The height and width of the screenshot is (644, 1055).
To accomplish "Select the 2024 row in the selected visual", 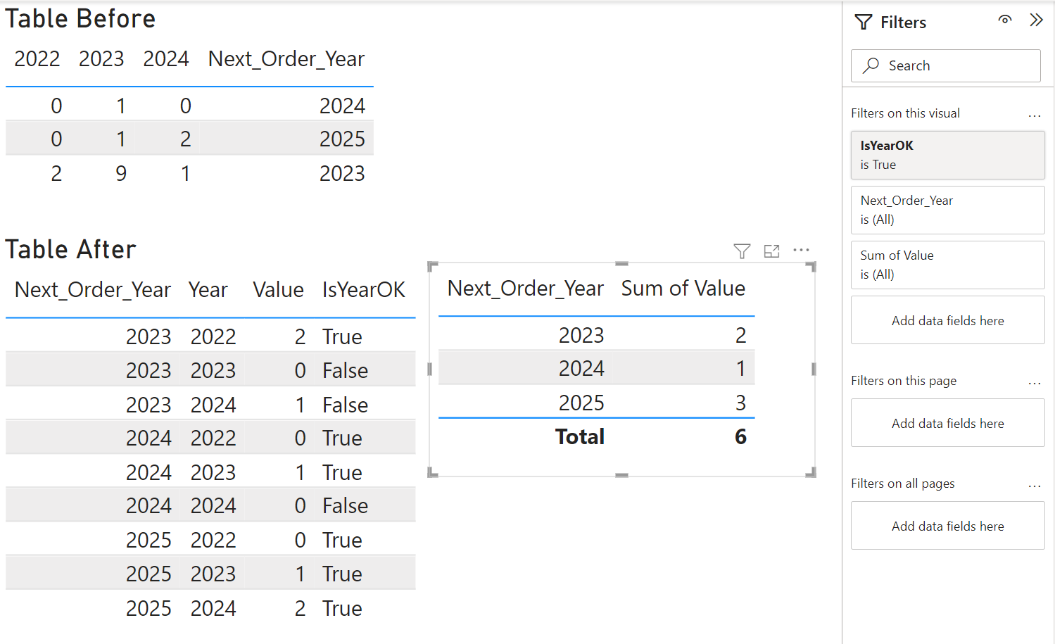I will 596,368.
